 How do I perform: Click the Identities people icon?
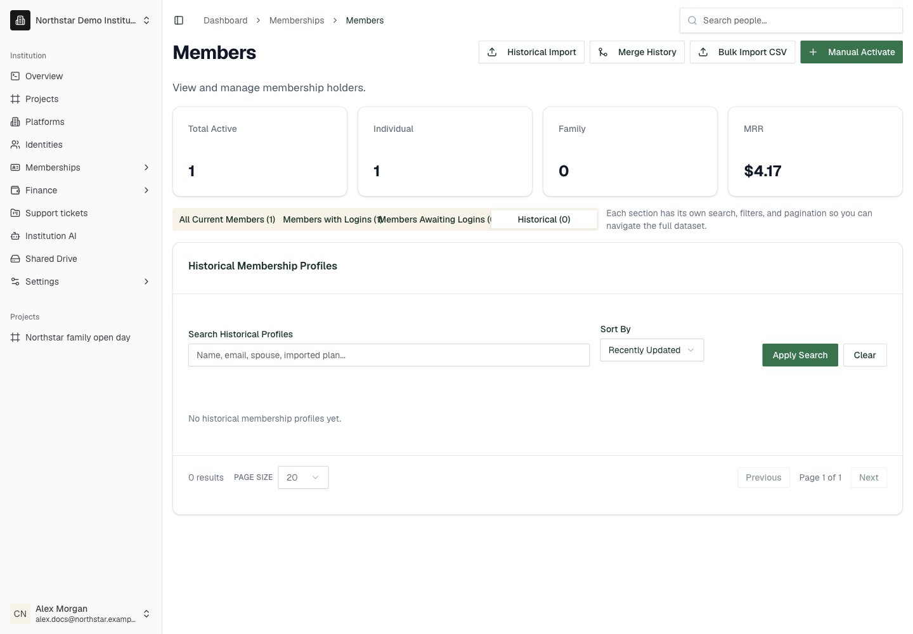coord(15,145)
